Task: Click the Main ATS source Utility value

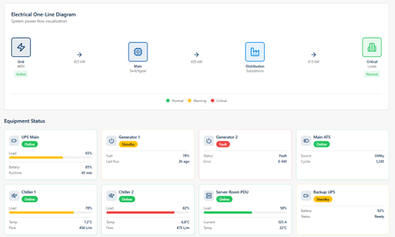Action: 379,156
